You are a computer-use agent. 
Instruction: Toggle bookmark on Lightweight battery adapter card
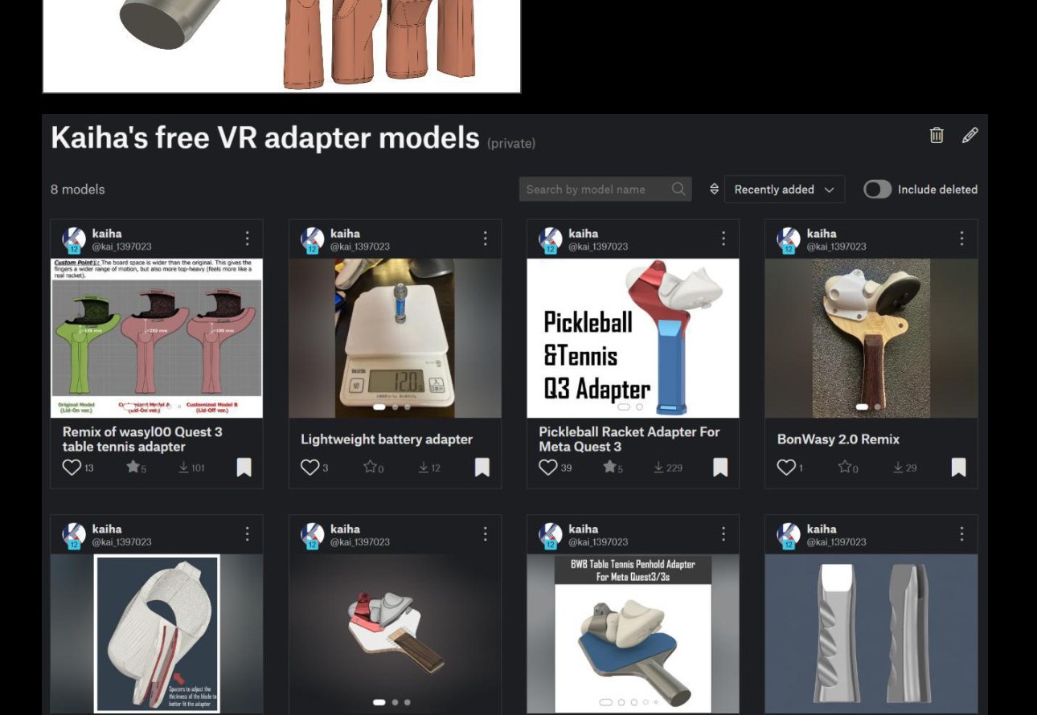(482, 468)
